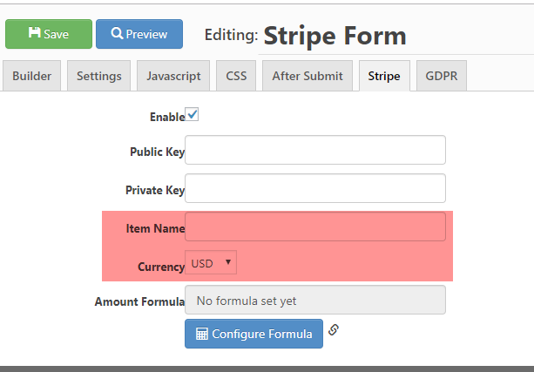The width and height of the screenshot is (534, 372).
Task: Go to the Javascript tab
Action: (x=173, y=76)
